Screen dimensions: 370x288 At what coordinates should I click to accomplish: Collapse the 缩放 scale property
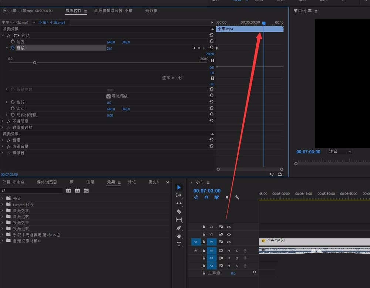(7, 48)
